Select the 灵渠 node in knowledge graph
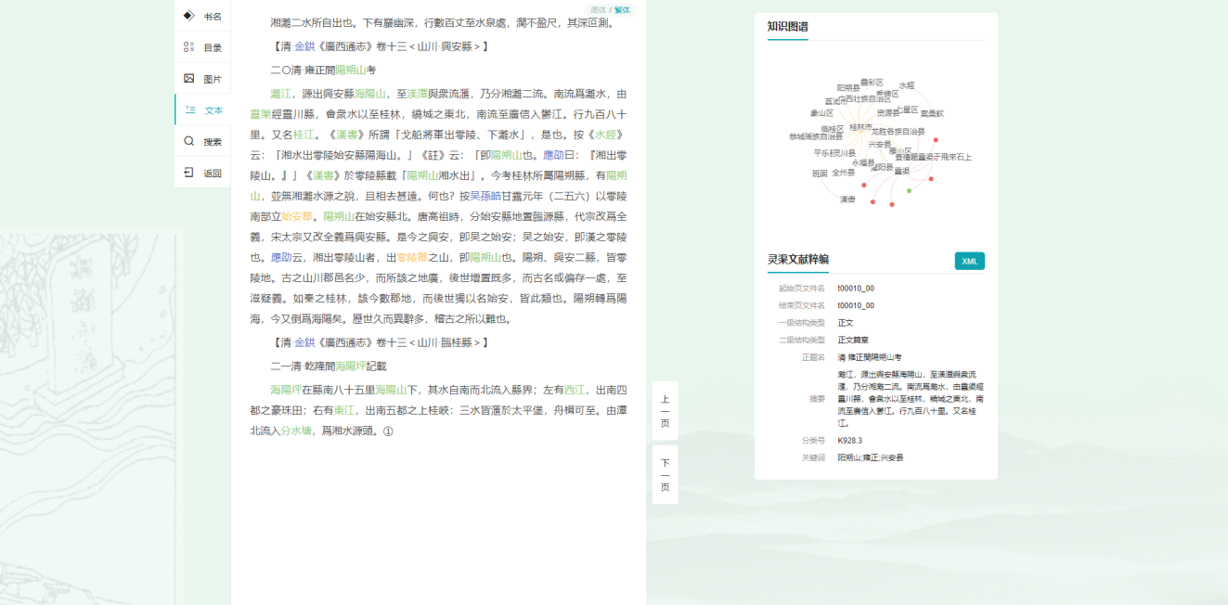 [x=901, y=171]
